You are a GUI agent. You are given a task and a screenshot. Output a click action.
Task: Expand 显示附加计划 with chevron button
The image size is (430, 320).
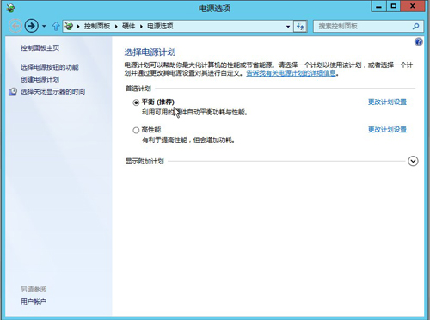click(413, 161)
